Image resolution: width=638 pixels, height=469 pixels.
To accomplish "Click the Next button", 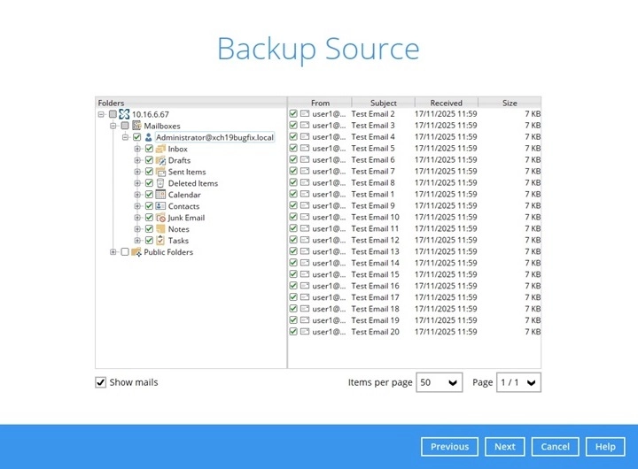I will point(504,447).
